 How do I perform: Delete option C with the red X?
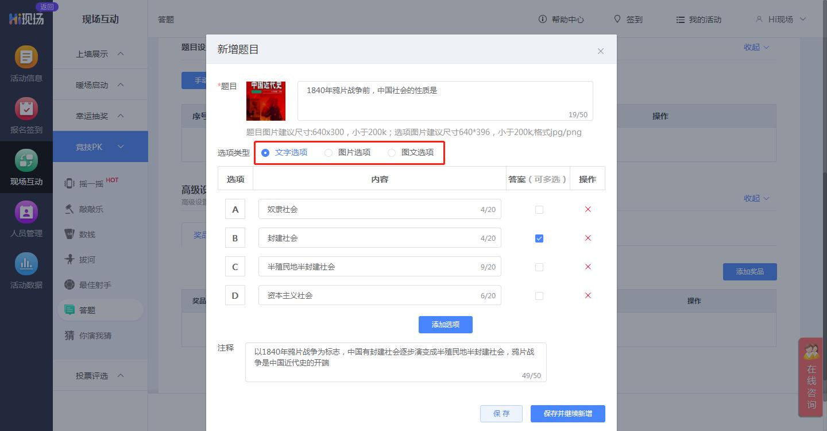pos(588,266)
